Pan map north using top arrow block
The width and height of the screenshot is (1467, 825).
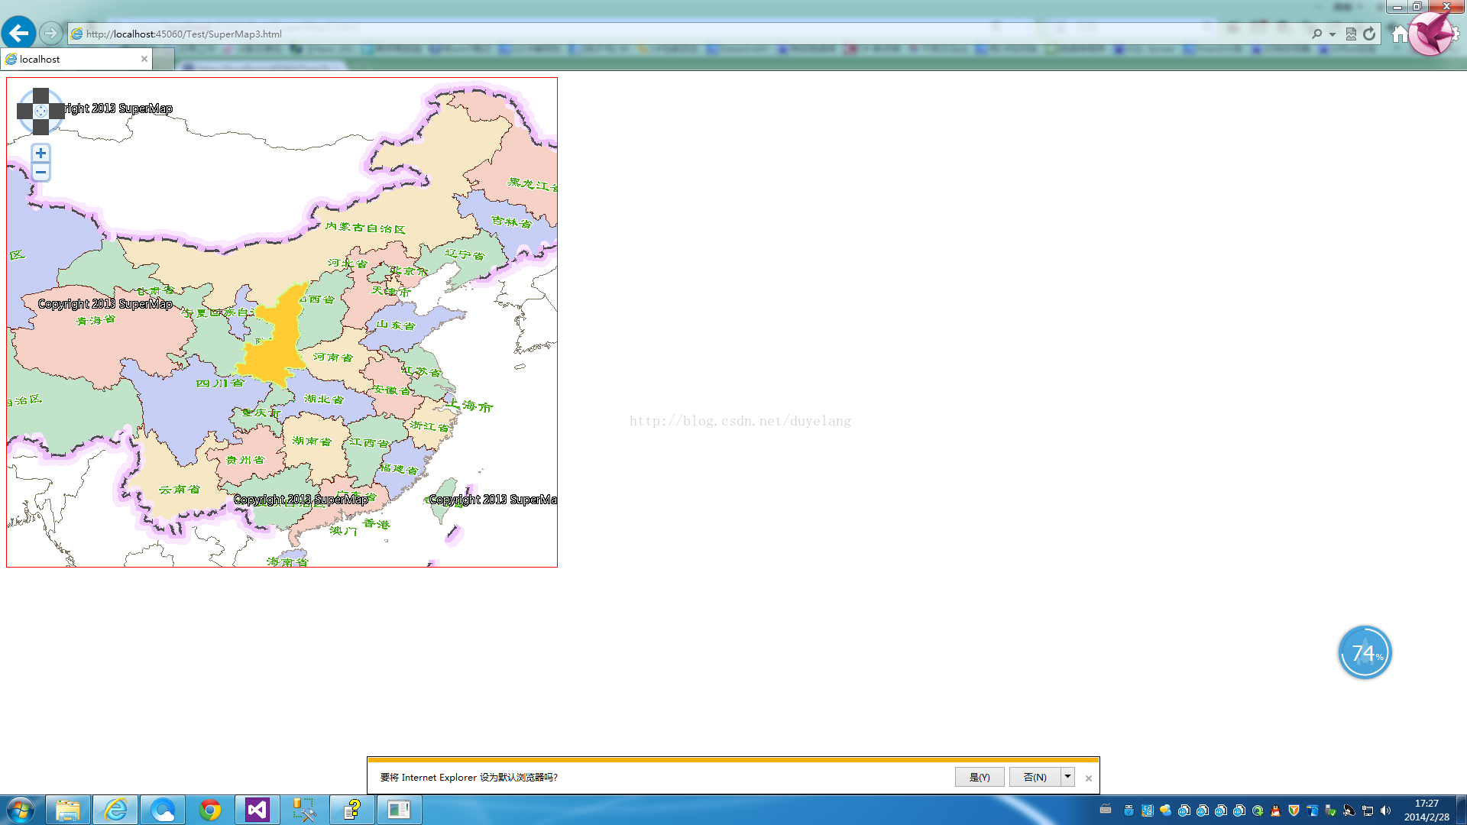[x=41, y=95]
